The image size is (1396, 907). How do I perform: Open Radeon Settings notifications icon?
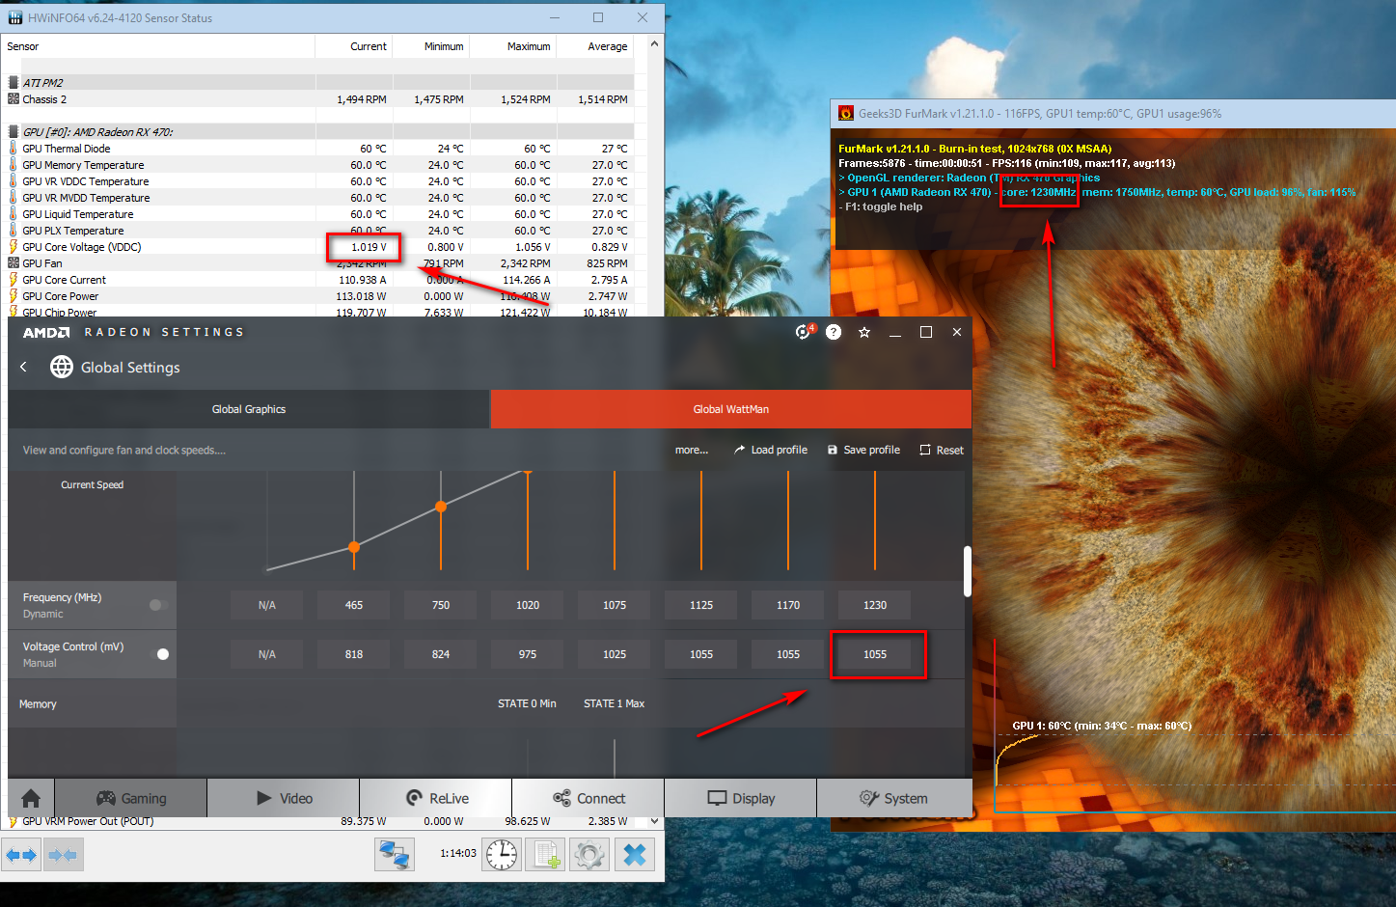click(x=805, y=332)
